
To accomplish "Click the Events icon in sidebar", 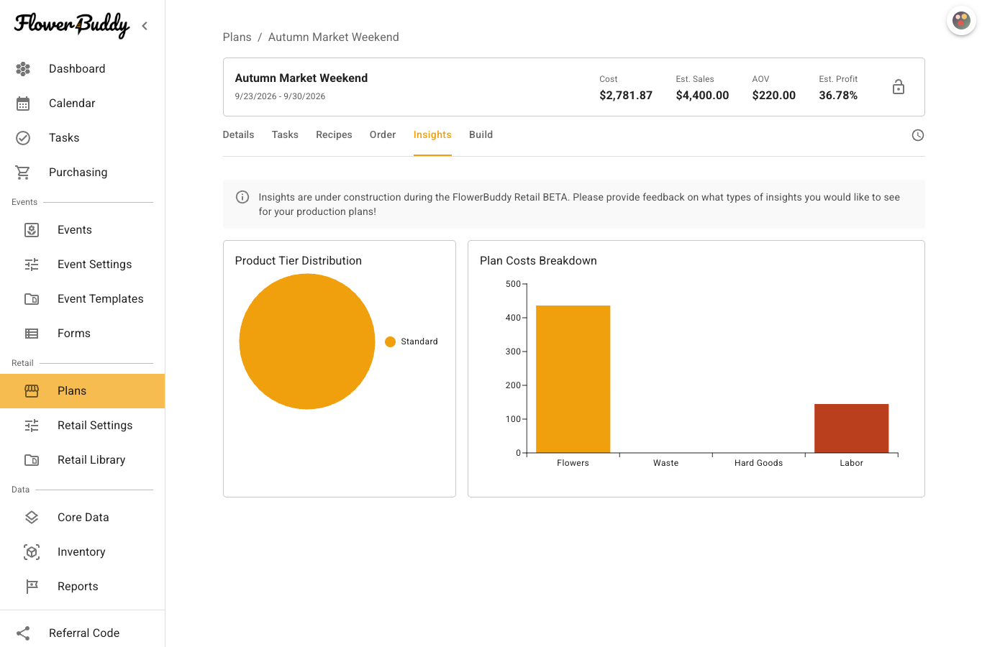I will (32, 230).
